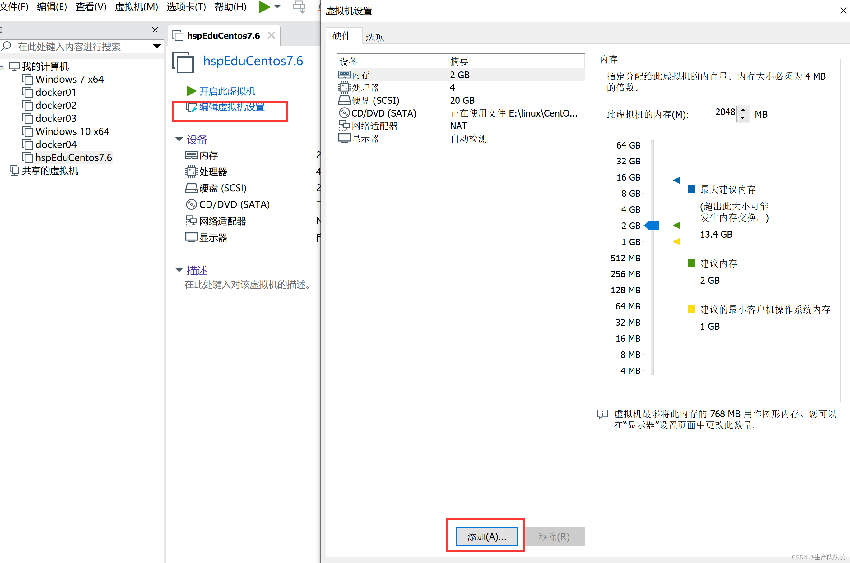Viewport: 850px width, 563px height.
Task: Click the green power-on play toolbar icon
Action: (x=265, y=7)
